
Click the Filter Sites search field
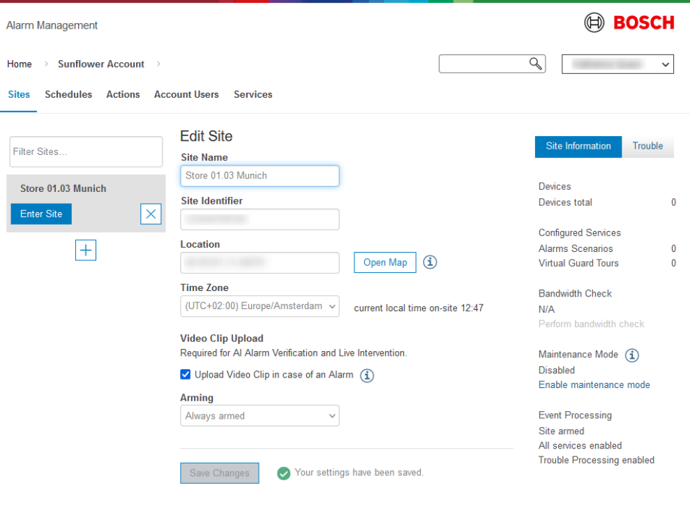point(86,151)
